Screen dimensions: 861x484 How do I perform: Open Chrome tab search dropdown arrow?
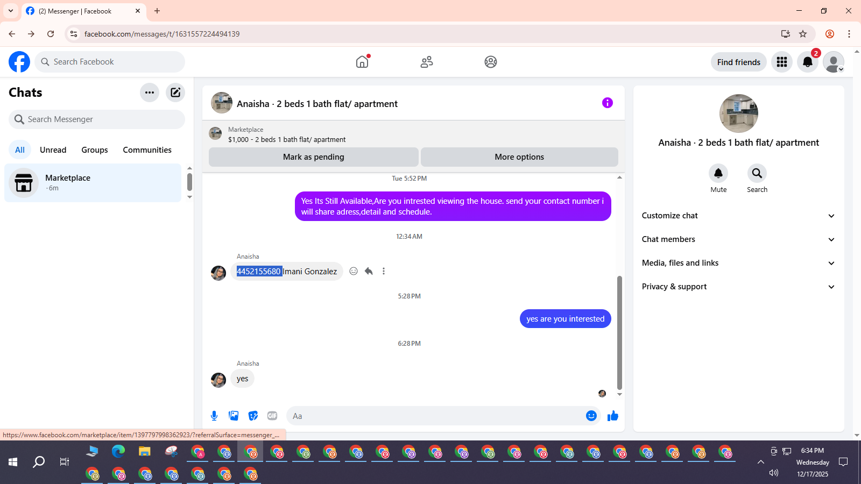(x=11, y=11)
